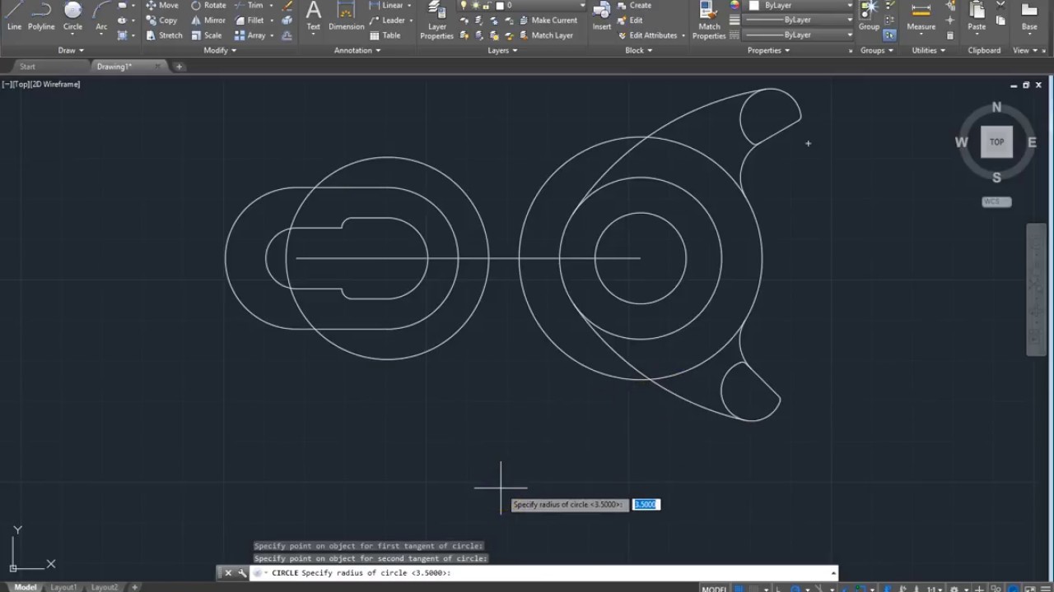Expand command history arrow in command line

pos(833,572)
